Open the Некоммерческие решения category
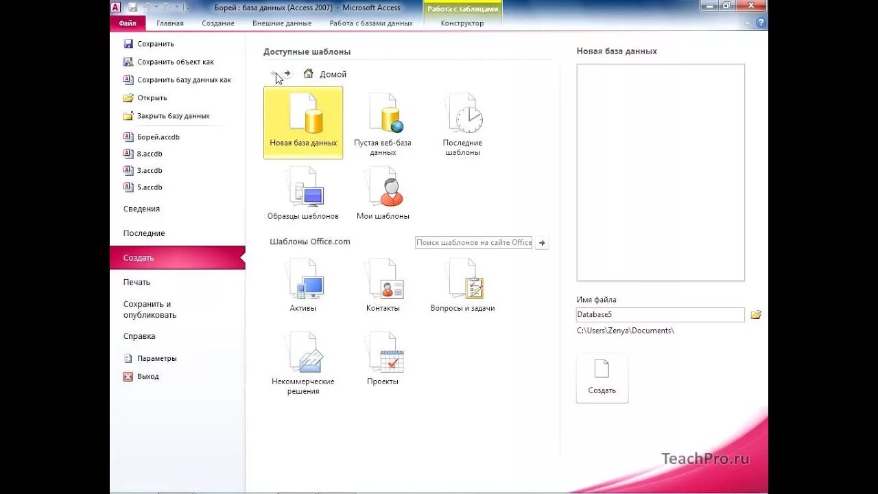 [303, 363]
